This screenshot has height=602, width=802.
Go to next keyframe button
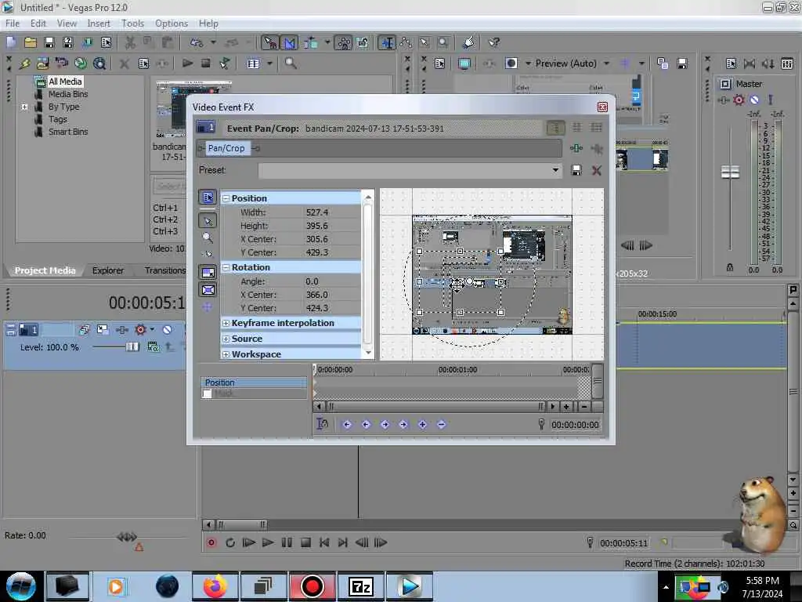click(385, 424)
